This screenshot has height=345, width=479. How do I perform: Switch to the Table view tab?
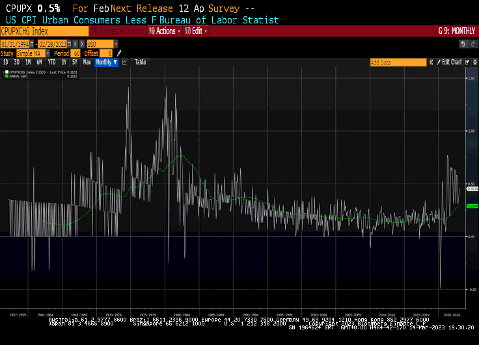pos(141,62)
